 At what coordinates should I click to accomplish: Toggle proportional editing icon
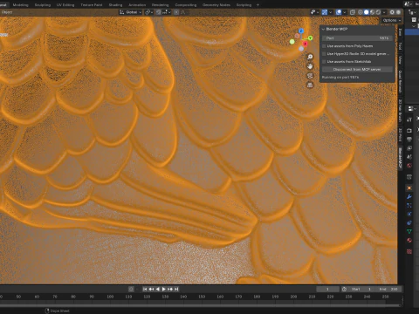point(176,12)
